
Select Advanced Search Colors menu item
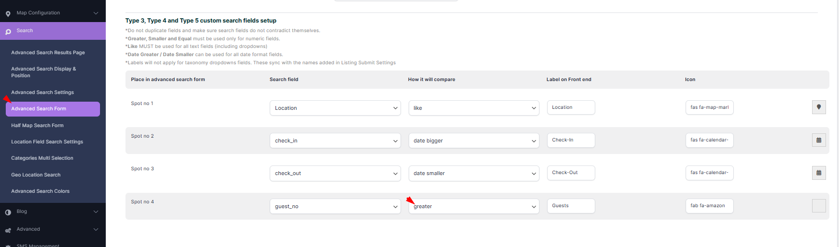(40, 191)
